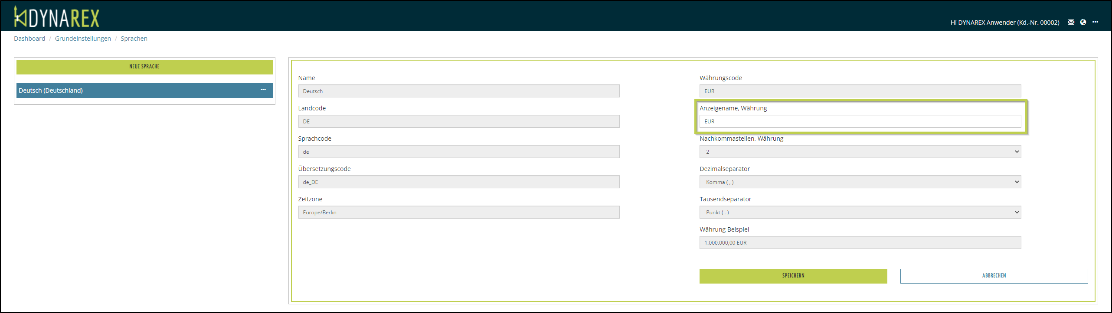The height and width of the screenshot is (313, 1112).
Task: Click the Anzeigename, Währung input field
Action: 860,121
